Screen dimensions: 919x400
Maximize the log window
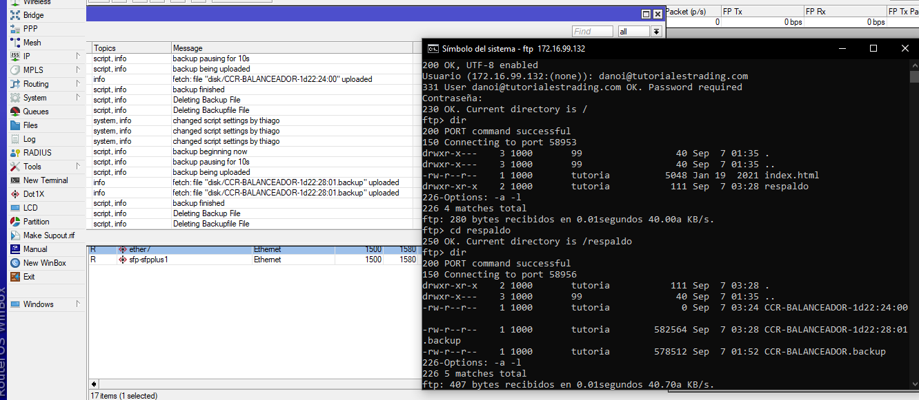[646, 14]
